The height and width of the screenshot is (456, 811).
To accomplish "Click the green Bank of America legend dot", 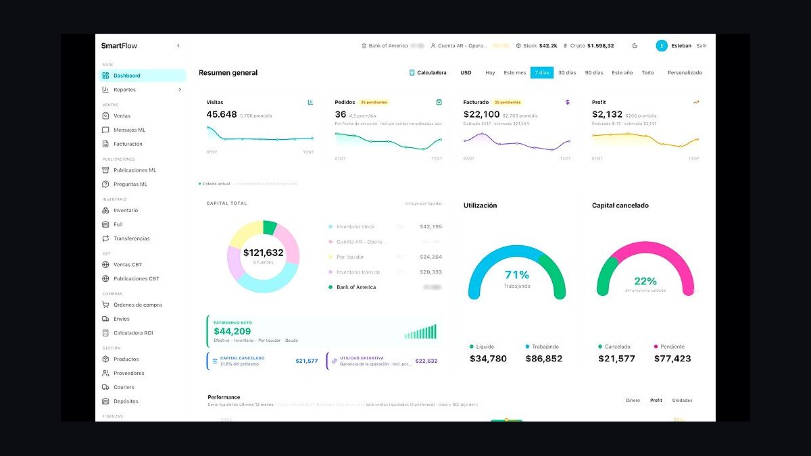I will click(x=330, y=287).
